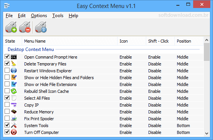Collapse the Desktop Context Menu group header
213x140 pixels.
tap(31, 49)
